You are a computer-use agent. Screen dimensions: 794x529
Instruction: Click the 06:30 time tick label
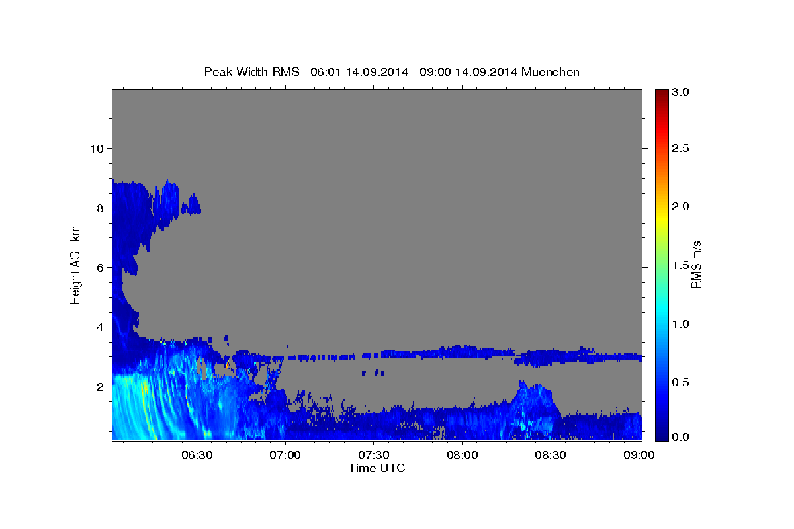click(x=197, y=455)
